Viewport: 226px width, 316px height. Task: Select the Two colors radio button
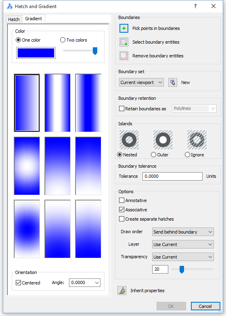point(63,40)
